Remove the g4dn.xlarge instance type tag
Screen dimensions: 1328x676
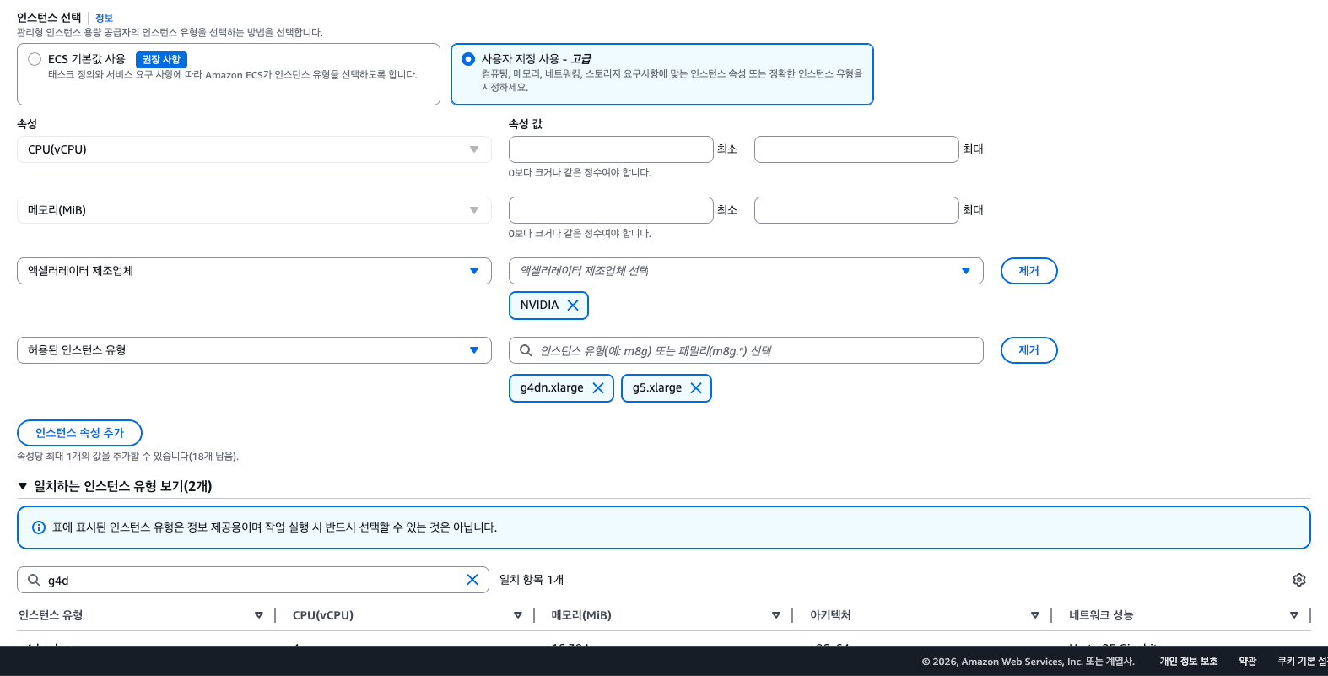(x=598, y=388)
